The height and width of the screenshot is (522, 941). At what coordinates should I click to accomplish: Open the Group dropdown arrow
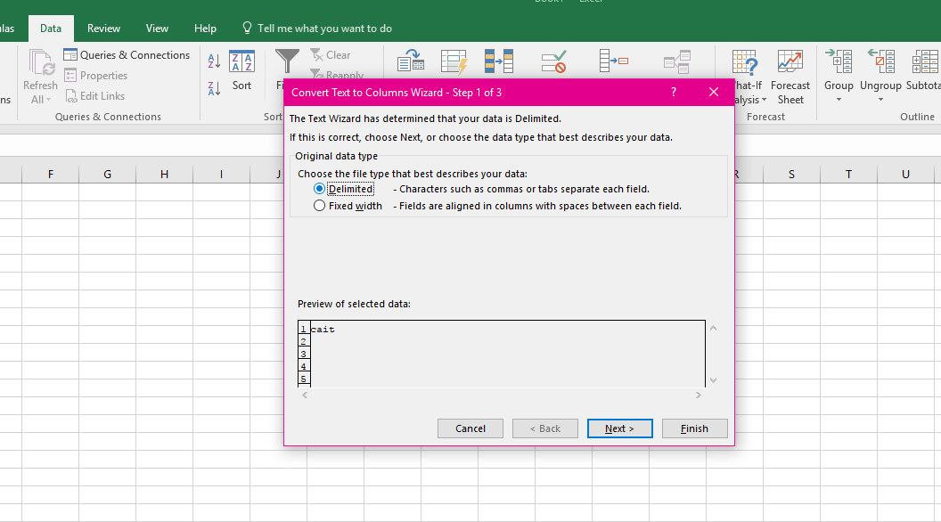[839, 100]
